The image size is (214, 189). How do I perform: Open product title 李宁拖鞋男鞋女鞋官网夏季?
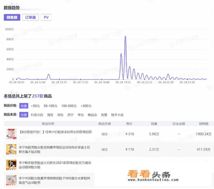click(x=55, y=149)
